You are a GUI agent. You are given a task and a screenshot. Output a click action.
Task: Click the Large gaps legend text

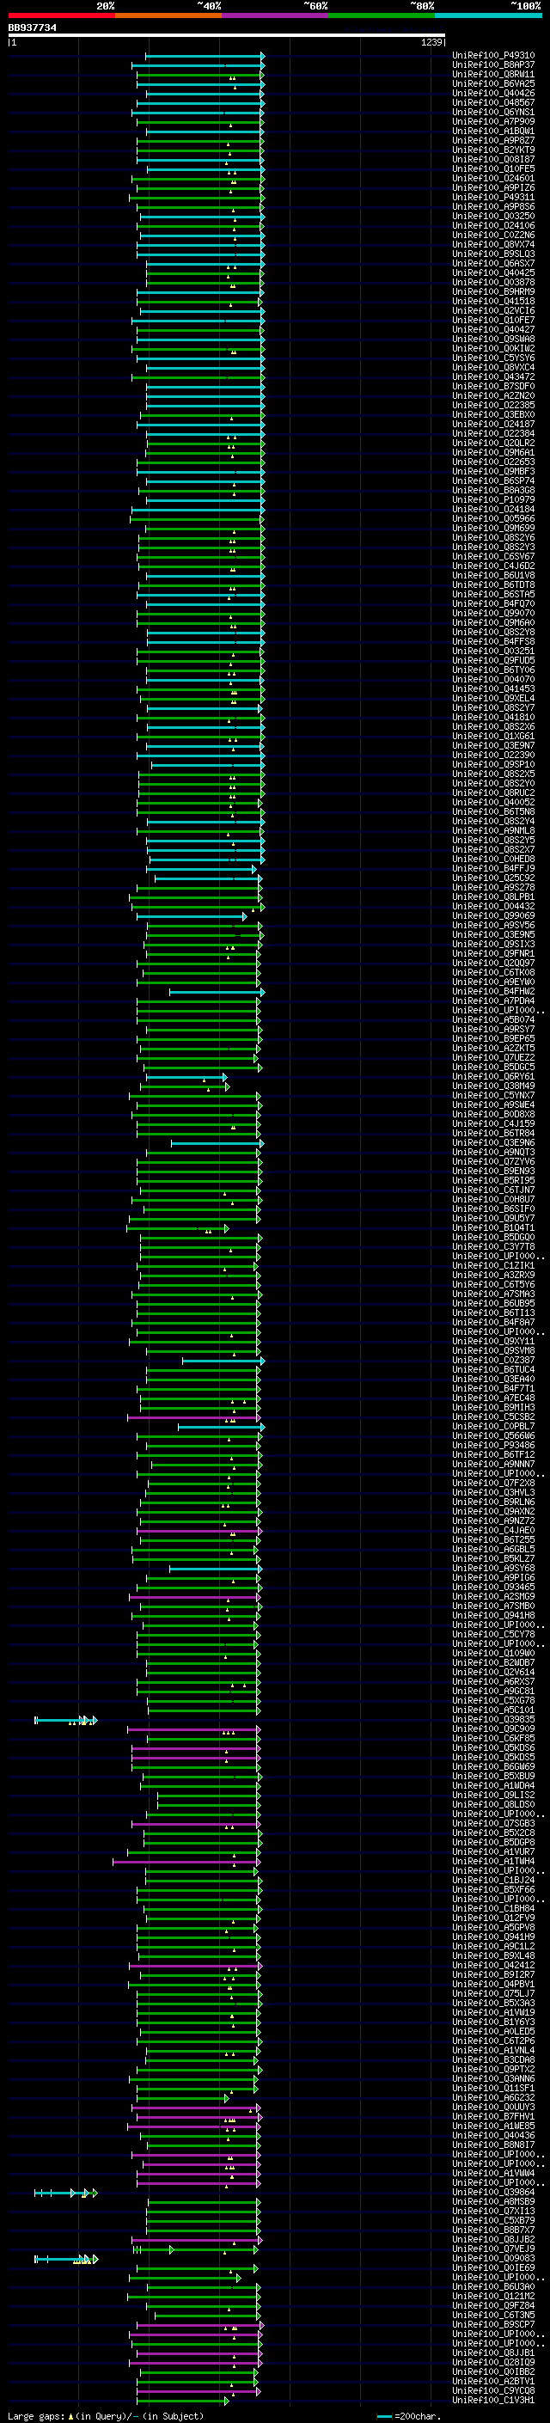coord(36,2416)
